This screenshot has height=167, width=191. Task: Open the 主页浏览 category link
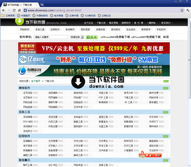(x=28, y=93)
